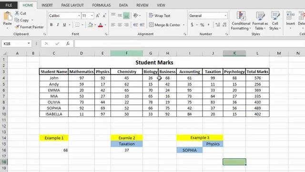305x172 pixels.
Task: Expand the Fill Color dropdown arrow
Action: pos(95,25)
